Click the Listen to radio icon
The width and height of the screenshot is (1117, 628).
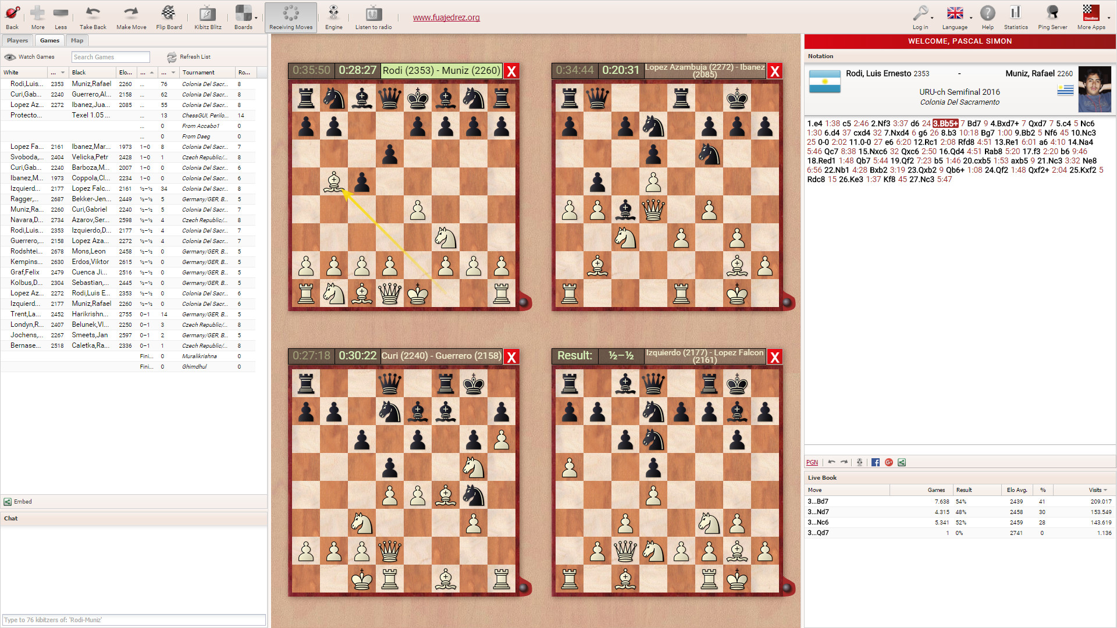coord(373,13)
